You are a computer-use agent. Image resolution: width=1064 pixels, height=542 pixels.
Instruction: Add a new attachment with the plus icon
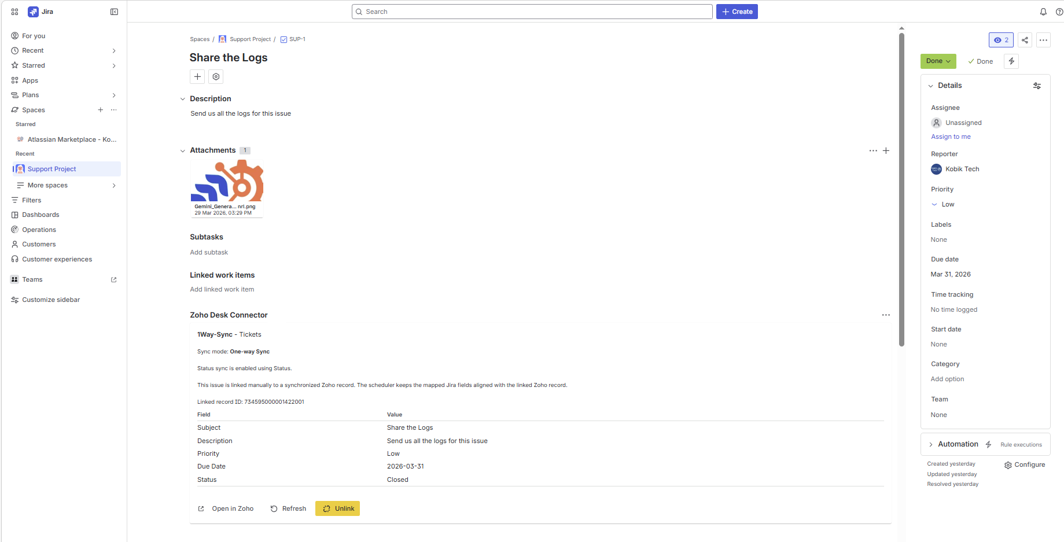pyautogui.click(x=886, y=150)
